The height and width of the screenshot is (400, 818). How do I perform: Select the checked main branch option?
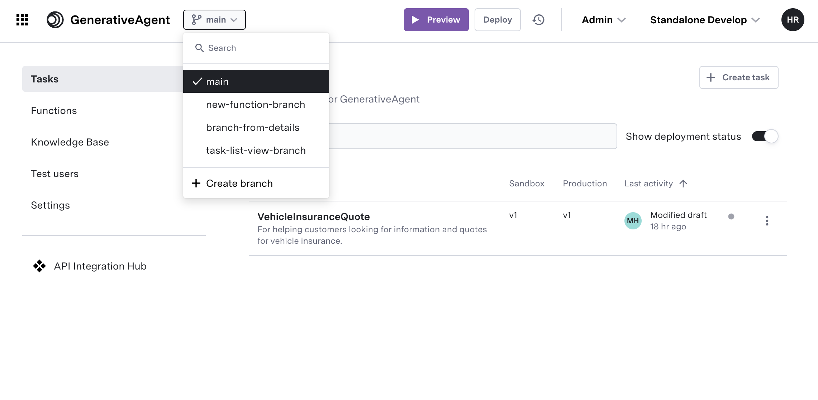[256, 81]
